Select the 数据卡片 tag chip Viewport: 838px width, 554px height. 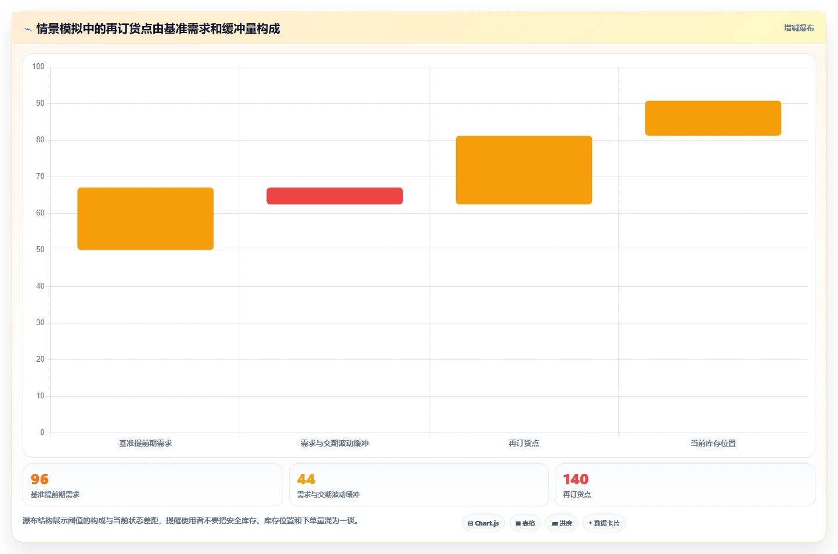click(x=604, y=523)
